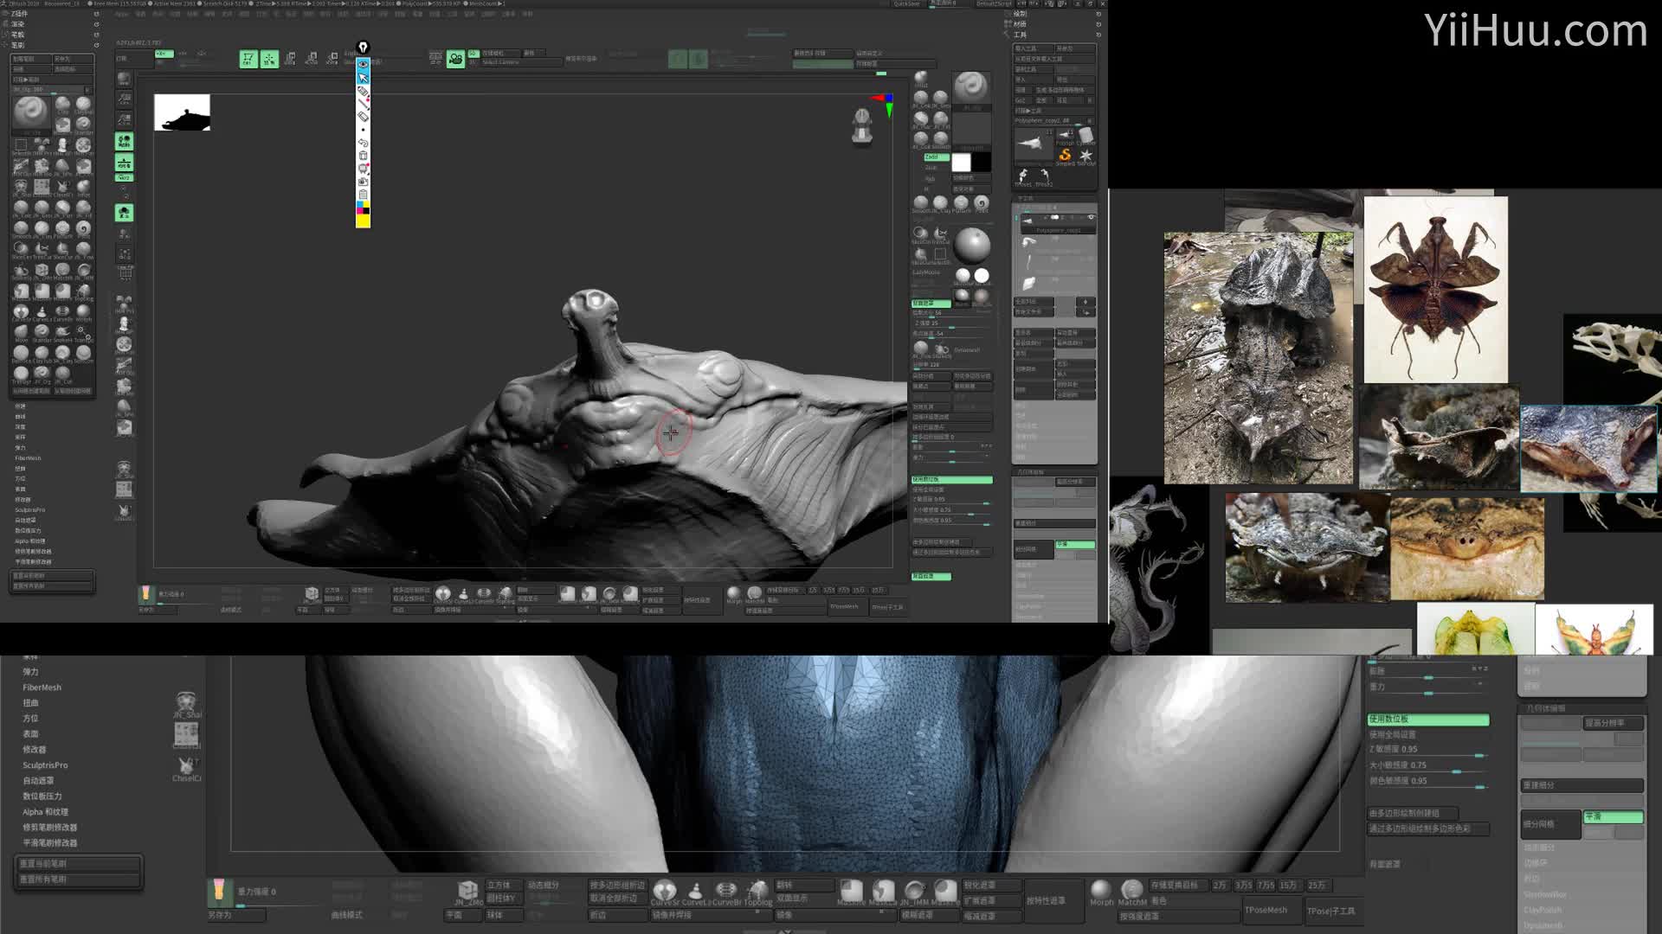Toggle the green 使用数位板 tablet button
This screenshot has width=1662, height=934.
point(1427,720)
